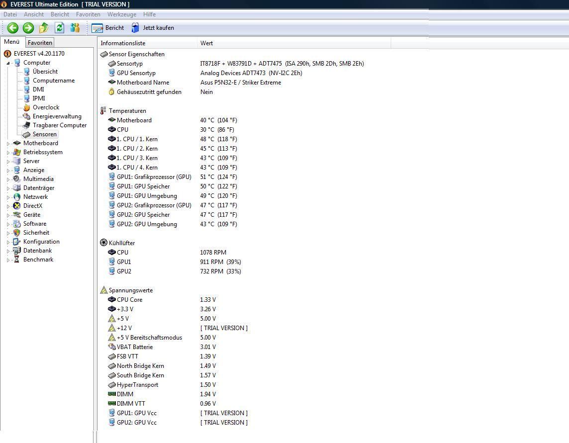Click the Sicherheit shield icon

click(x=17, y=233)
